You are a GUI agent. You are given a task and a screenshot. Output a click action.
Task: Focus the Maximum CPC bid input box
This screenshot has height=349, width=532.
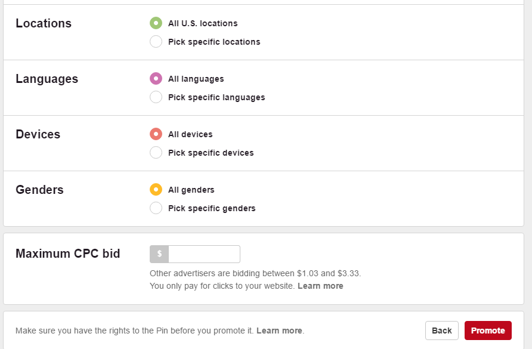click(204, 254)
